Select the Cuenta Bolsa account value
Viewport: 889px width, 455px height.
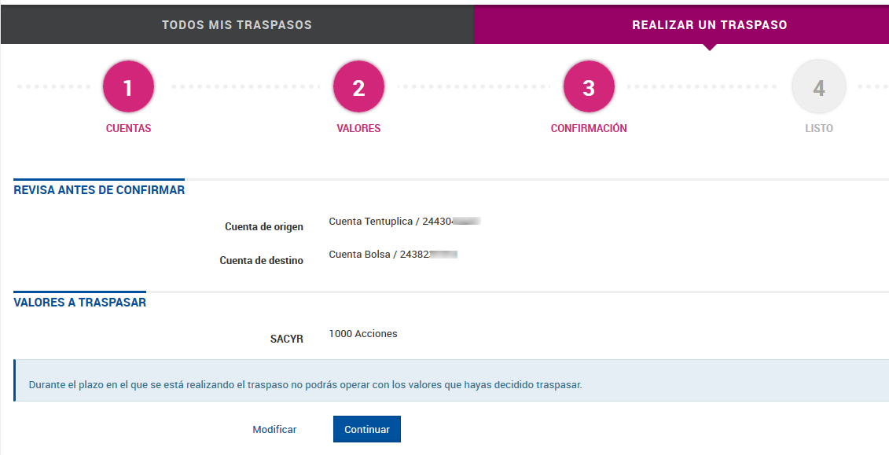click(393, 255)
